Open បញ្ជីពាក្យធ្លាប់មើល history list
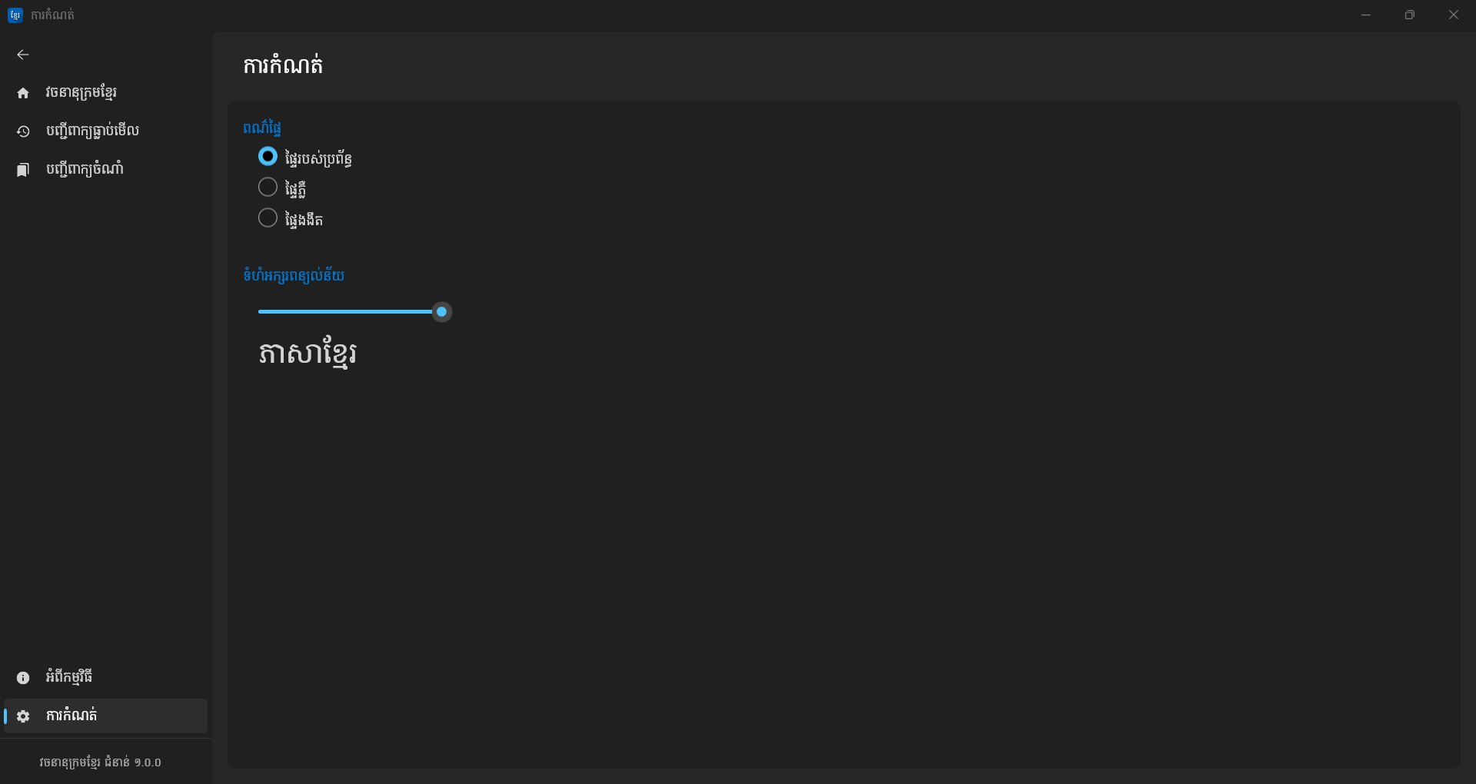The image size is (1476, 784). coord(92,131)
